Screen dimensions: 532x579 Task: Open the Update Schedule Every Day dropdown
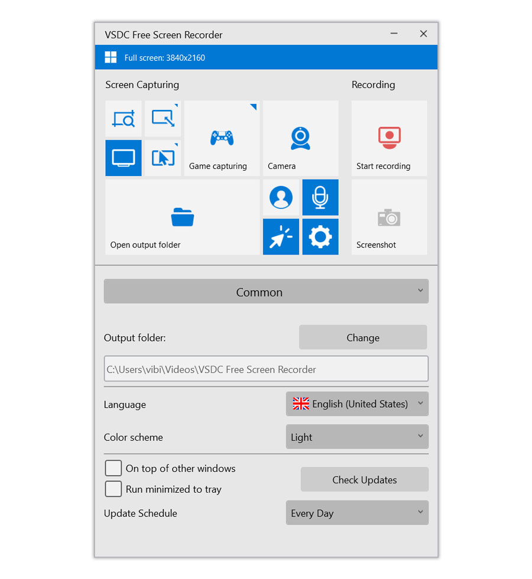[x=357, y=513]
